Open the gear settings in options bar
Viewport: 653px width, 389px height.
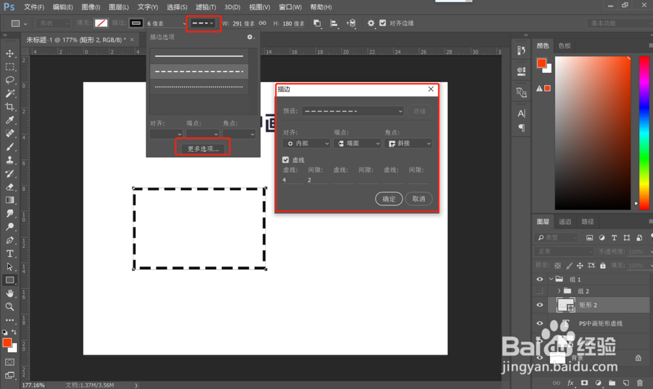click(x=371, y=23)
